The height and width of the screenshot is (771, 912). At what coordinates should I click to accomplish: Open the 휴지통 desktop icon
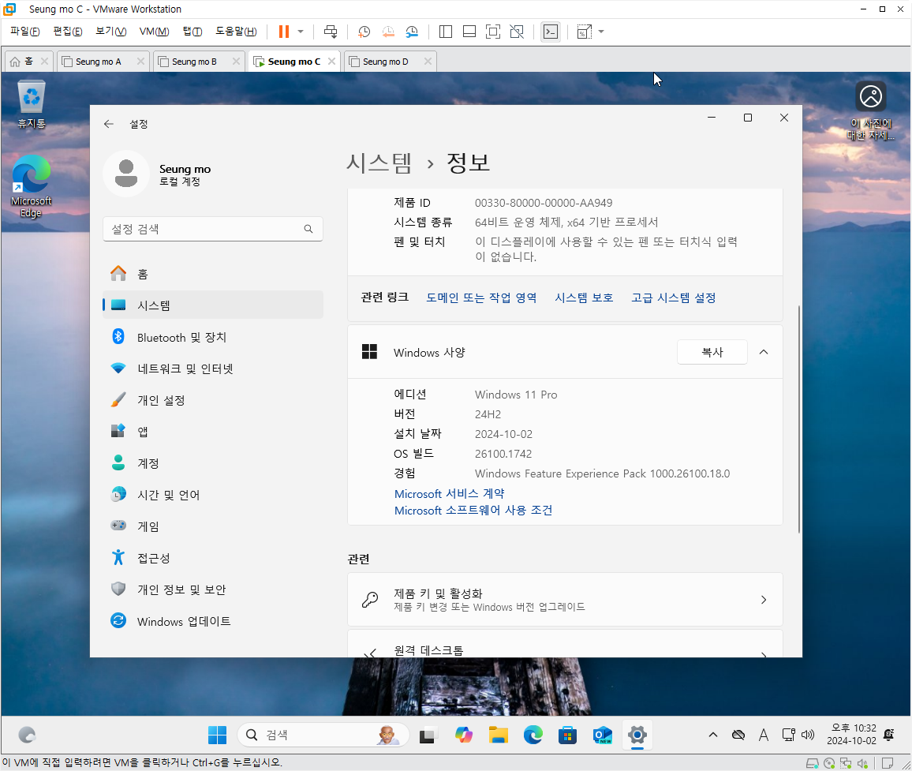(x=32, y=105)
